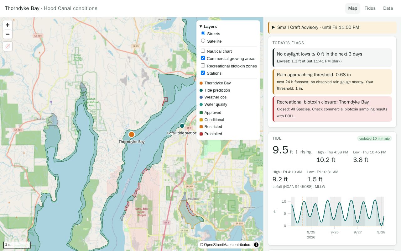Click the 'TODAY'S FLAGS' heading
The width and height of the screenshot is (401, 251).
(288, 43)
